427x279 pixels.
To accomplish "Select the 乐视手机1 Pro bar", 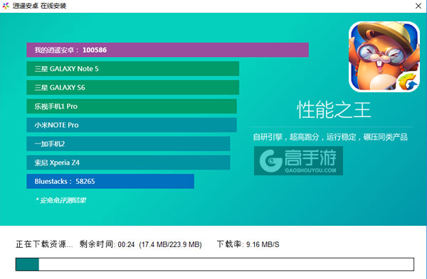I will pos(132,106).
